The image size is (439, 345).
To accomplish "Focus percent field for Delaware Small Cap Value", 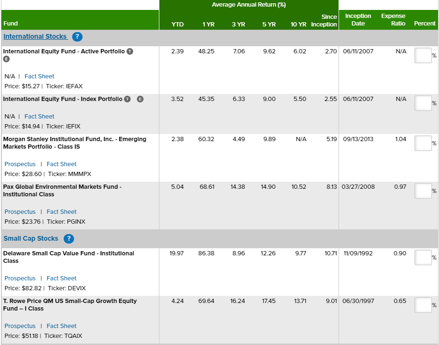I will (x=423, y=258).
